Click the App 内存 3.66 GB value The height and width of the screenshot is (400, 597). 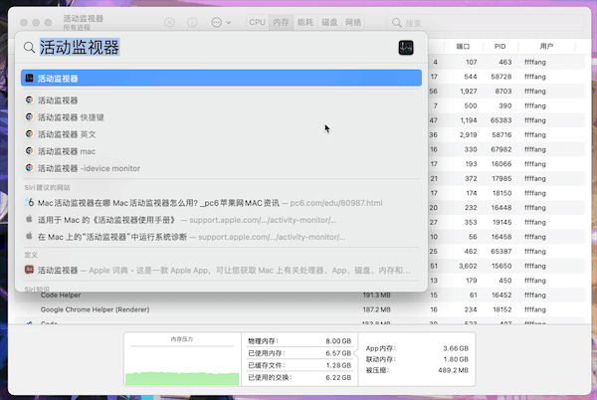point(456,348)
